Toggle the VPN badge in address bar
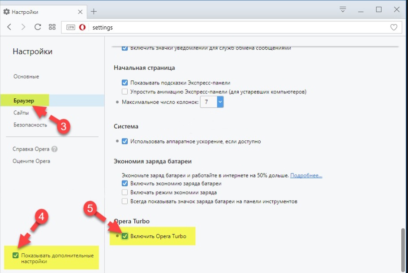Screen dimensions: 408x273 [71, 27]
